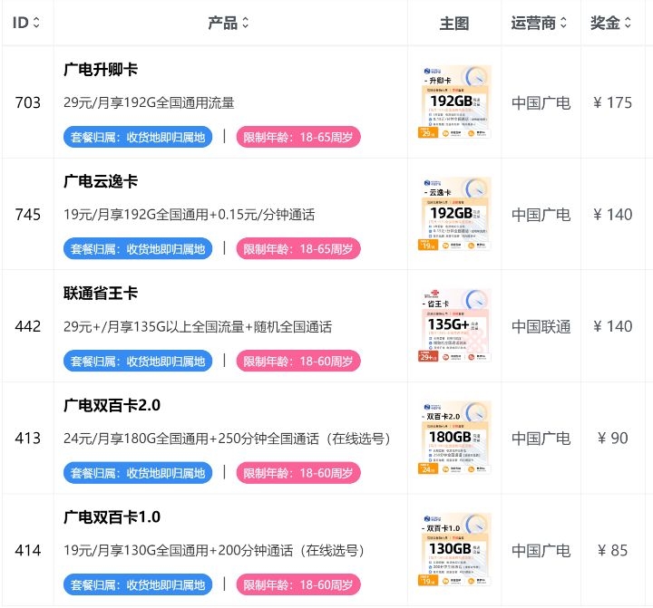The image size is (653, 608).
Task: Click sort arrows beside 产品 header
Action: click(x=245, y=23)
